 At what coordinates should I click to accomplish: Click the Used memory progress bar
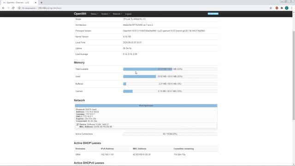[x=170, y=77]
